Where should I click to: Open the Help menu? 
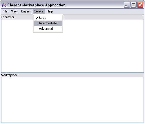click(50, 11)
